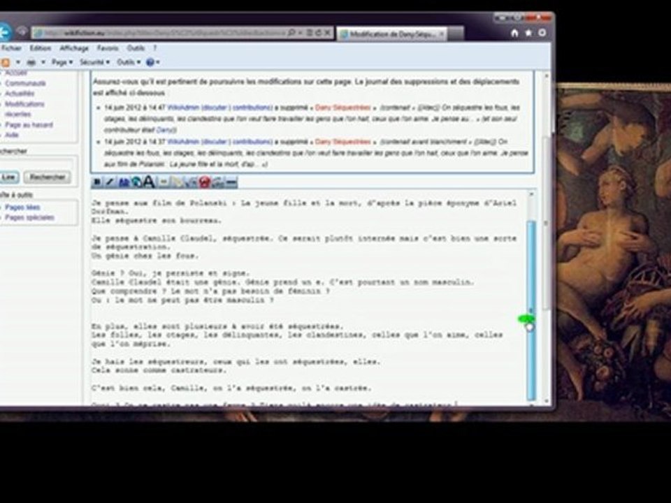The image size is (671, 503).
Task: Open the first red Dany Séquestrée link
Action: coord(342,108)
